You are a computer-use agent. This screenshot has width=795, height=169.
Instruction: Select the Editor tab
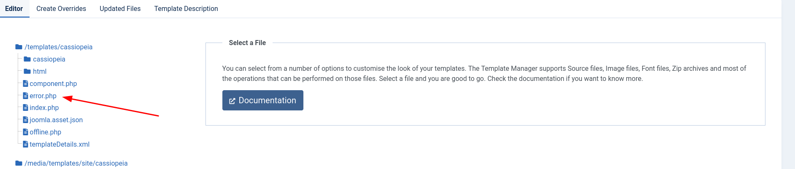point(14,8)
